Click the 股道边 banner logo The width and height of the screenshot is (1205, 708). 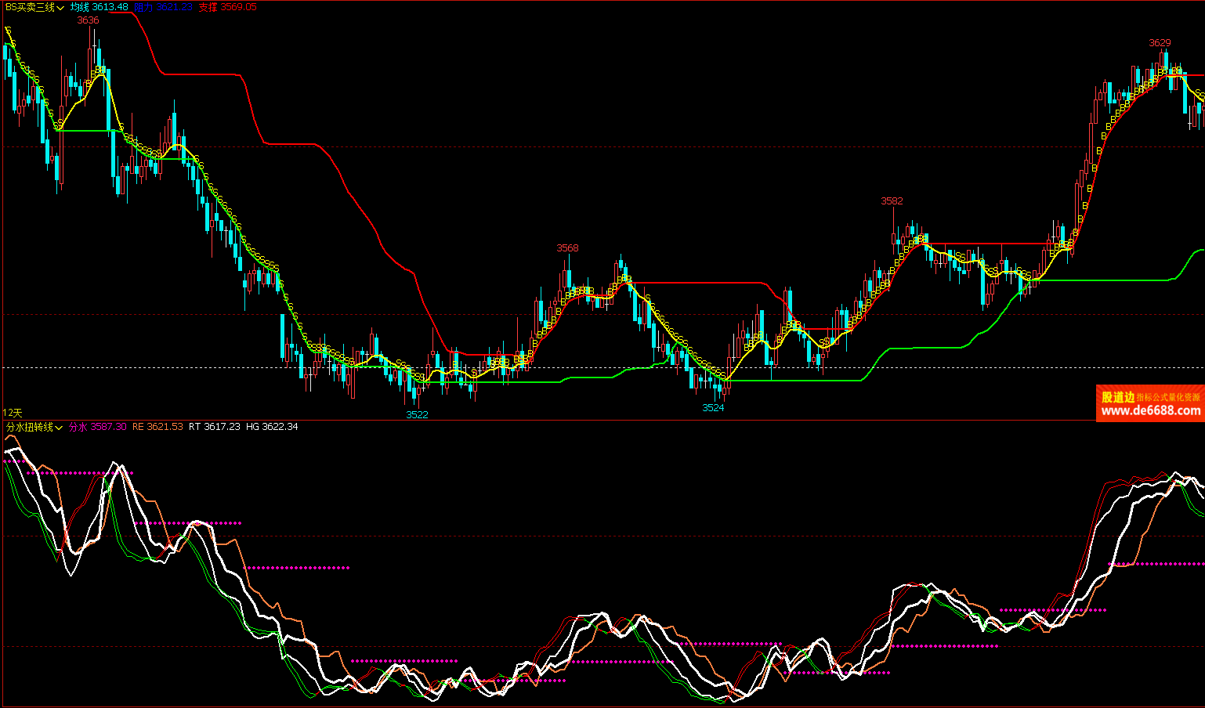click(1117, 397)
